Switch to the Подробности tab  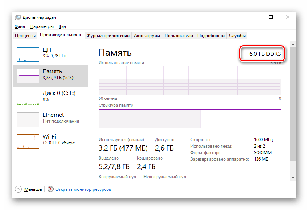coord(211,36)
